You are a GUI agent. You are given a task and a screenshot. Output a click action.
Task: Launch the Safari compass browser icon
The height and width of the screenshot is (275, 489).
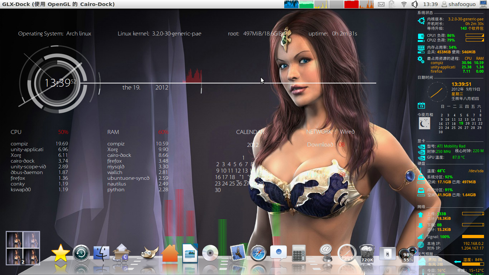tap(258, 254)
